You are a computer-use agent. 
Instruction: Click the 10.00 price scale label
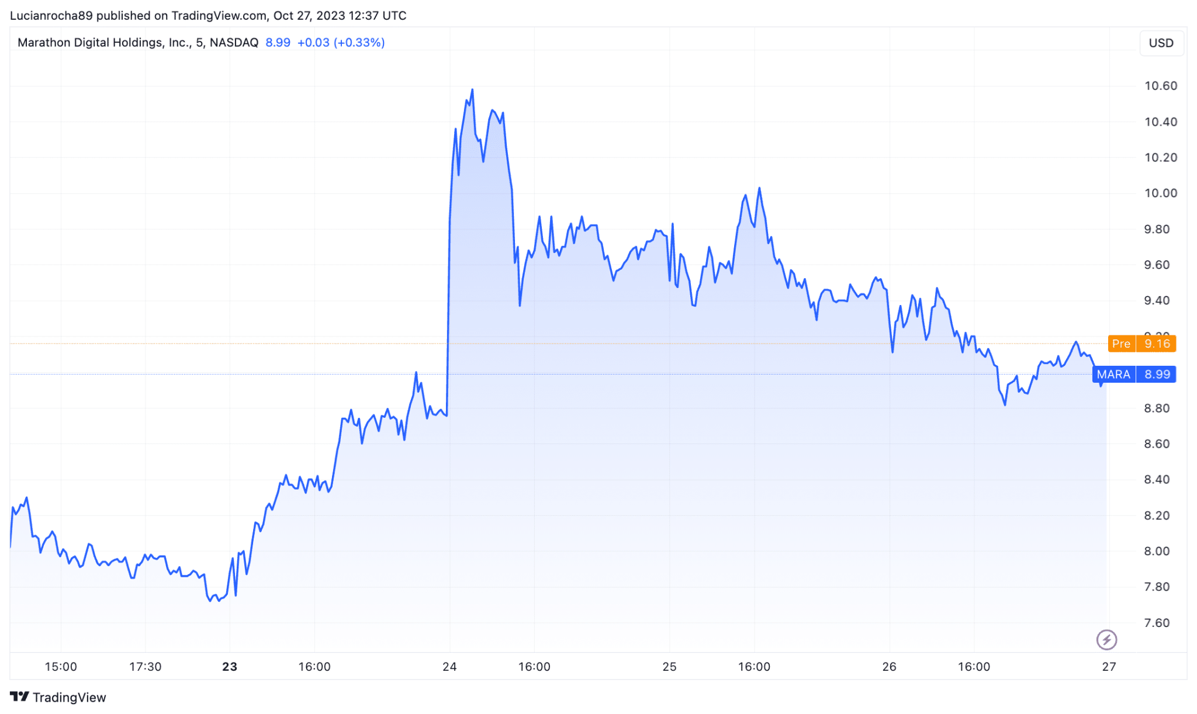1160,193
